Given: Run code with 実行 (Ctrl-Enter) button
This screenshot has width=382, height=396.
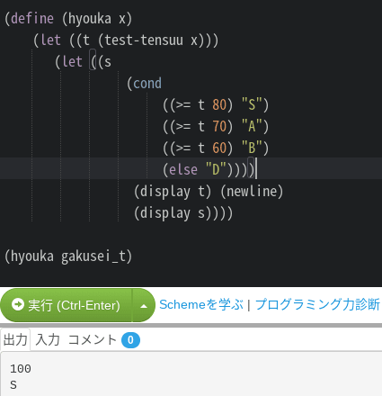Looking at the screenshot, I should [x=66, y=305].
